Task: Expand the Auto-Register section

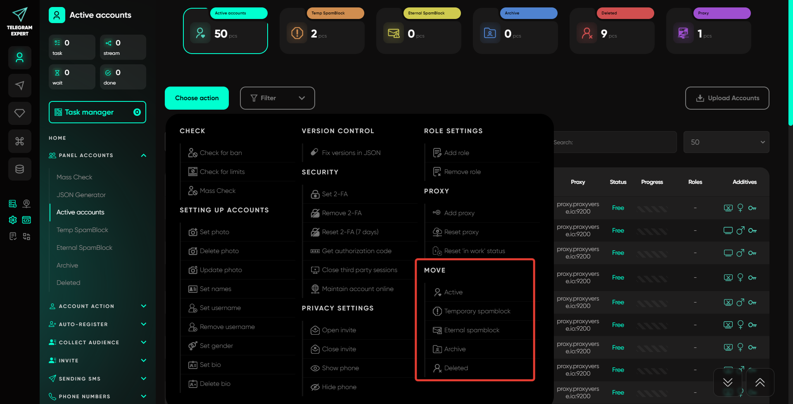Action: coord(143,324)
